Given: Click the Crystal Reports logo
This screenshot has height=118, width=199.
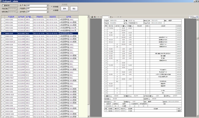Looking at the screenshot, I should (x=194, y=17).
